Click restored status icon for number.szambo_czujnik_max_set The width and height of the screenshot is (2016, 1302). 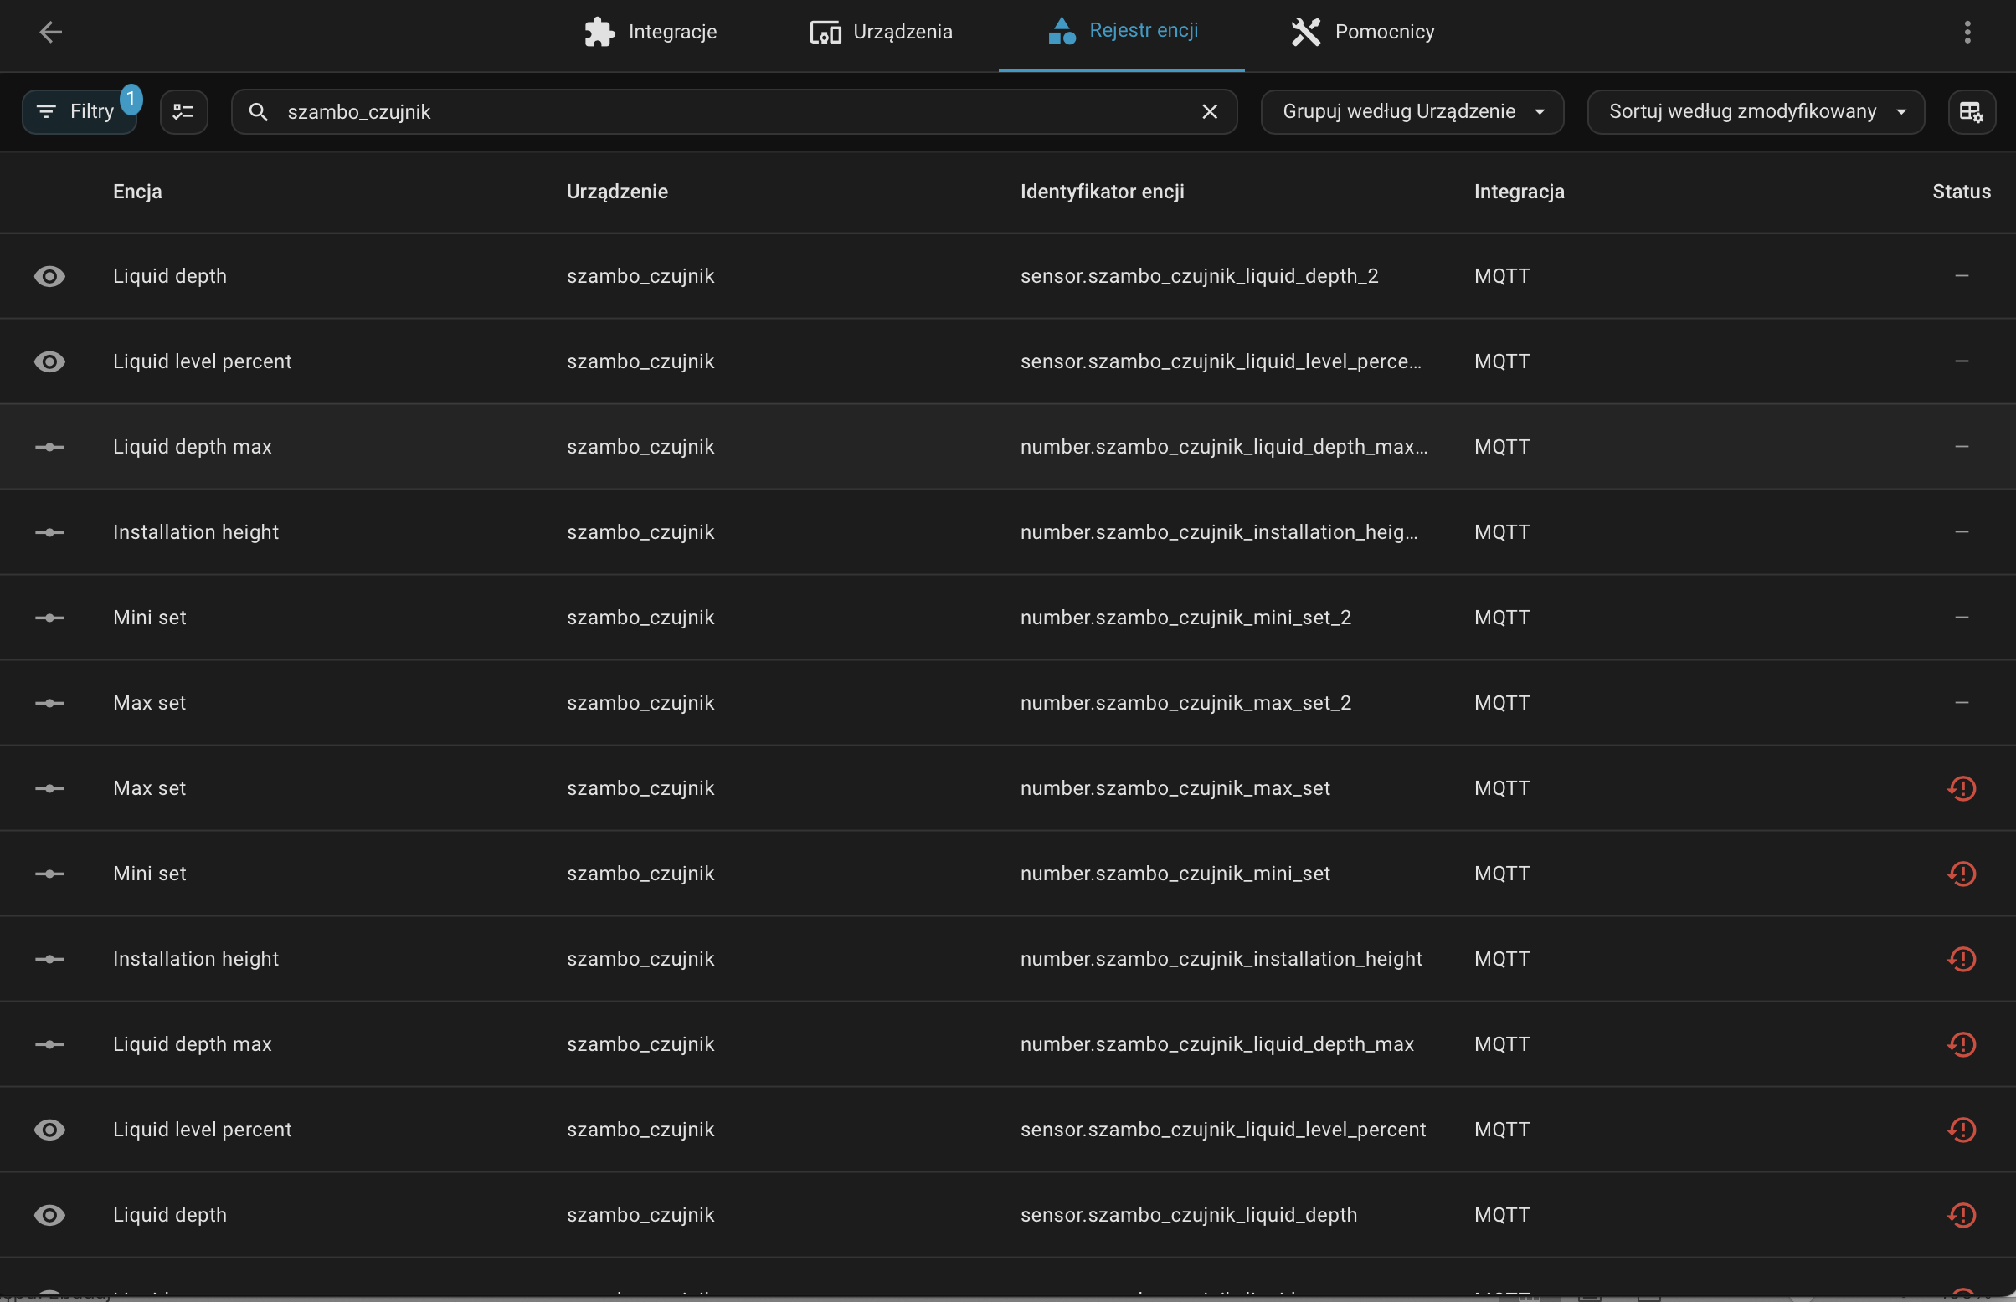(1961, 788)
